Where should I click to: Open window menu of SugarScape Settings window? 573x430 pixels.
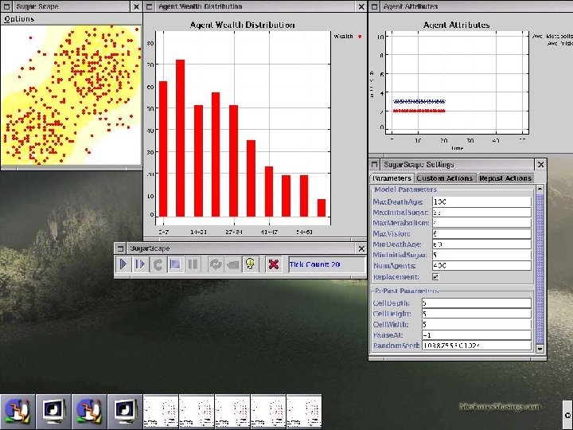coord(374,165)
